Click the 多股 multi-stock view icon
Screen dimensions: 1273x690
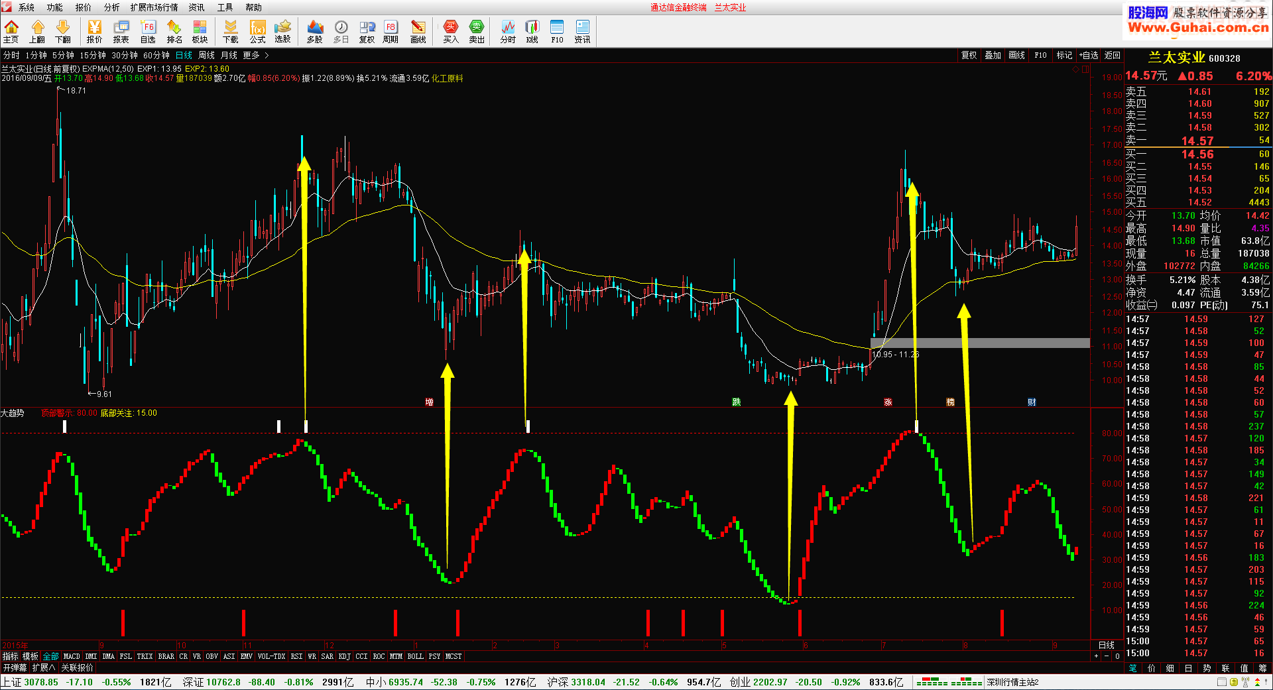click(x=315, y=31)
